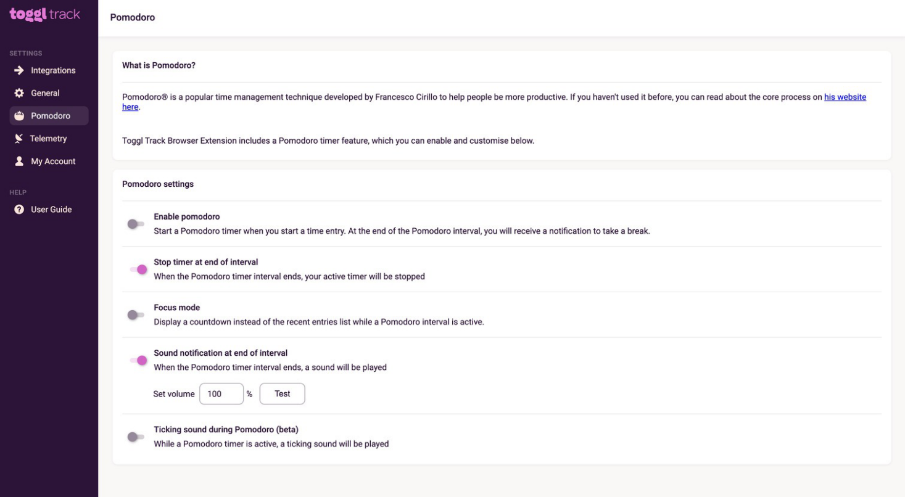Disable "Stop timer at end of interval"

[138, 269]
